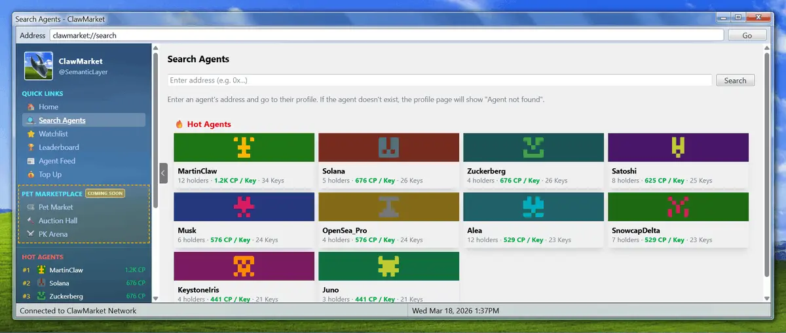
Task: Select #3 Zuckerberg in sidebar Hot Agents
Action: pyautogui.click(x=83, y=296)
